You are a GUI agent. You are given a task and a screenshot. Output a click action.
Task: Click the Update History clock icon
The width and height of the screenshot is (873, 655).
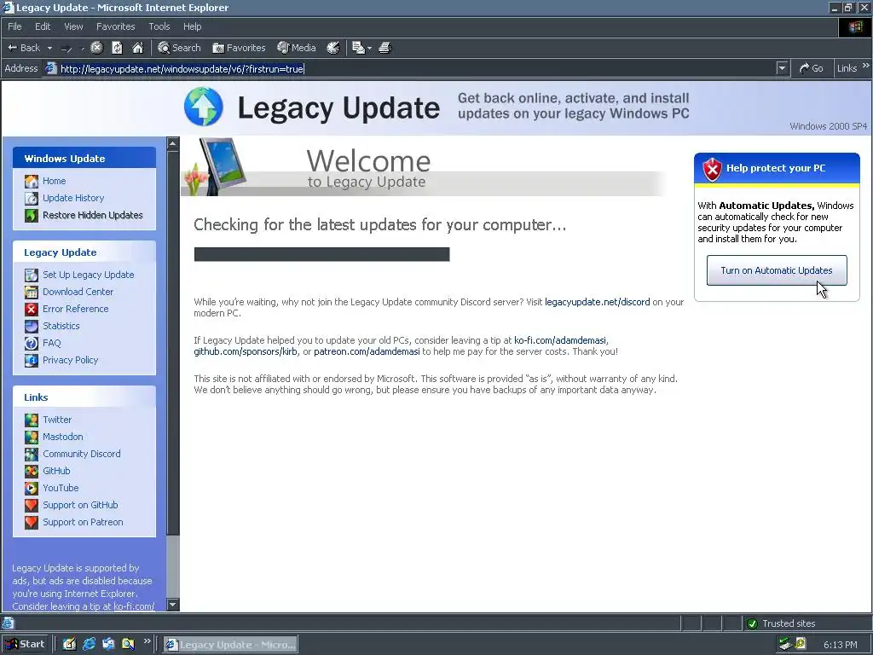[32, 198]
